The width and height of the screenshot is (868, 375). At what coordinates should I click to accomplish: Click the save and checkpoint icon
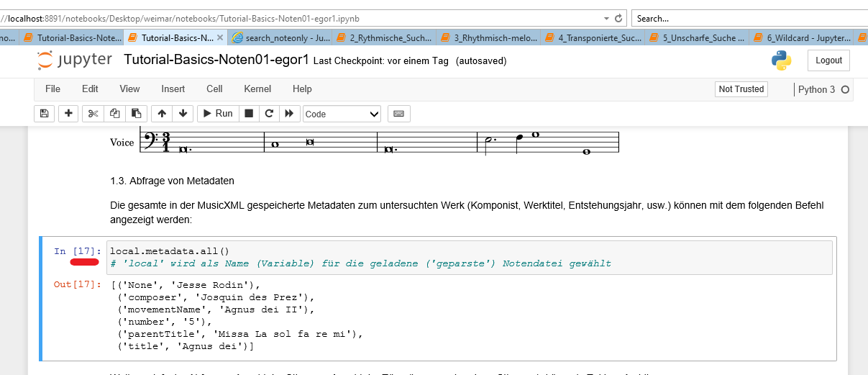[x=44, y=114]
